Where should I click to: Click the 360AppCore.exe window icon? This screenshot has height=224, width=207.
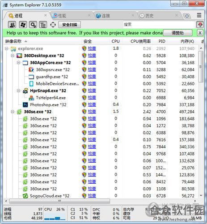(25, 63)
